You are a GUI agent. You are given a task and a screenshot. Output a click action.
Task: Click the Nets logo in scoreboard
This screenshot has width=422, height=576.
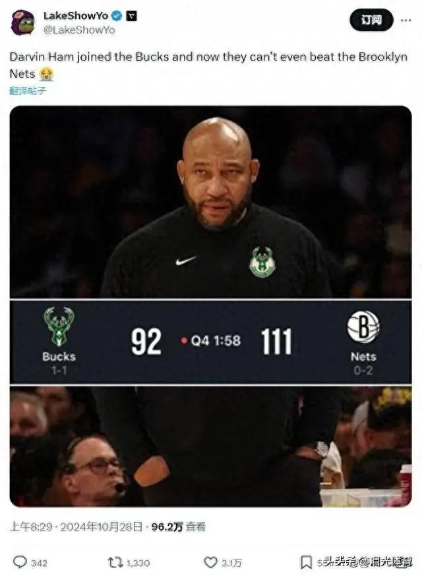point(363,327)
